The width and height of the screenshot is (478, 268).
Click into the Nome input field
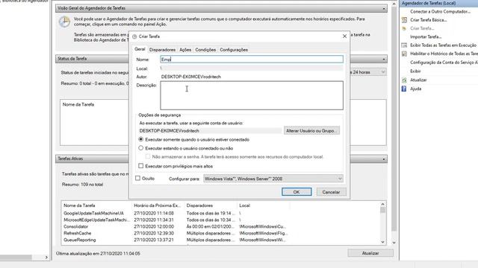[252, 60]
